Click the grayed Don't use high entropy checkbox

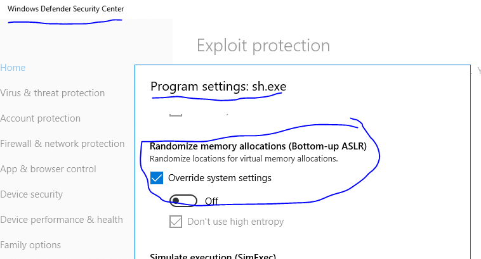pos(175,222)
